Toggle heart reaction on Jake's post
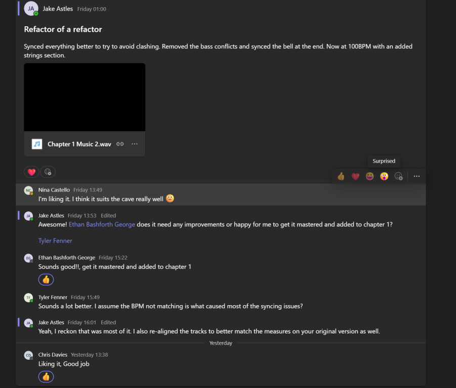456x388 pixels. coord(31,172)
